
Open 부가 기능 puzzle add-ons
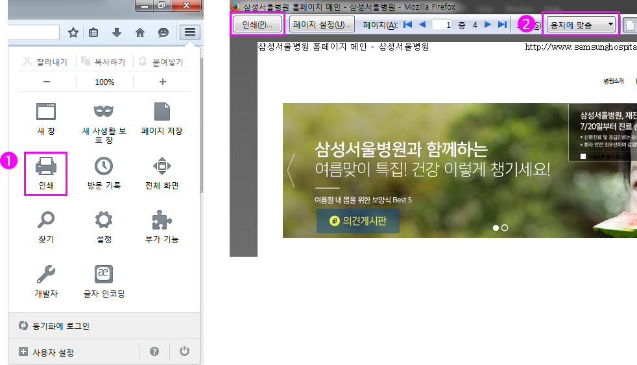(162, 227)
